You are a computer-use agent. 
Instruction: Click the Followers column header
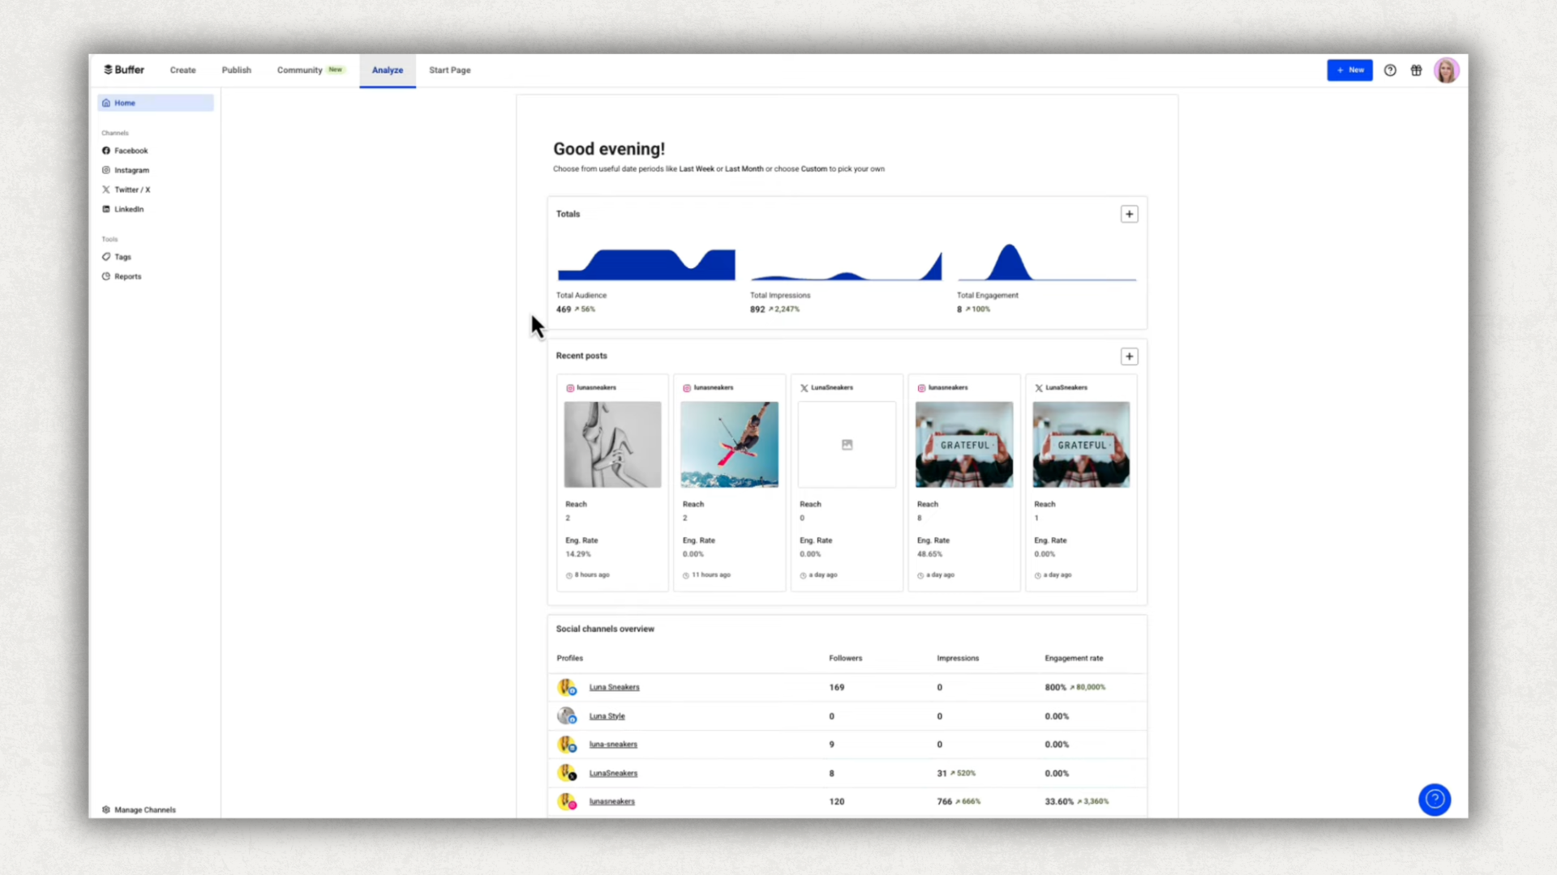click(845, 659)
